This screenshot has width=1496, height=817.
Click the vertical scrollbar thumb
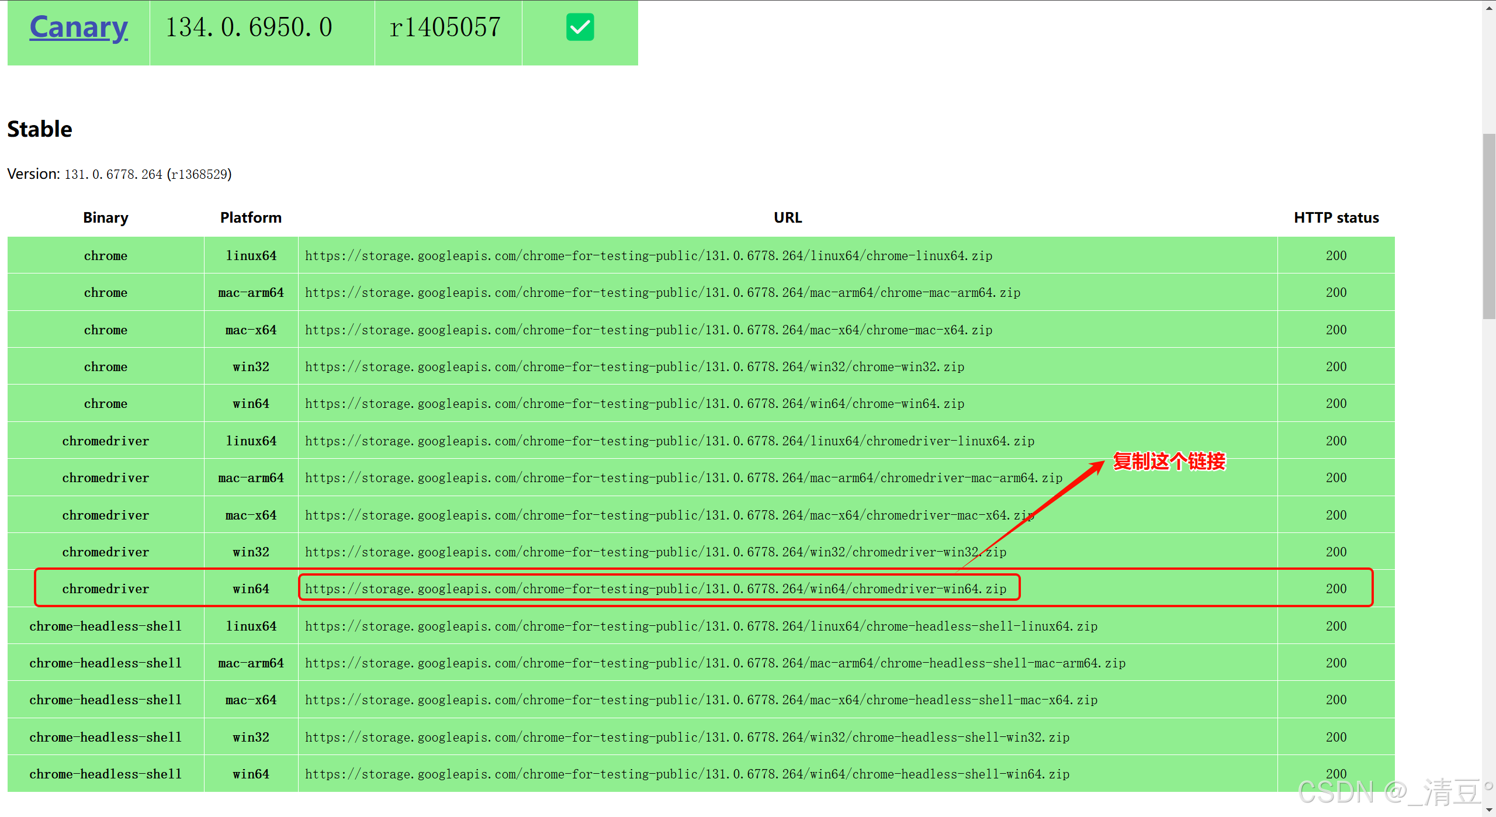pyautogui.click(x=1489, y=227)
